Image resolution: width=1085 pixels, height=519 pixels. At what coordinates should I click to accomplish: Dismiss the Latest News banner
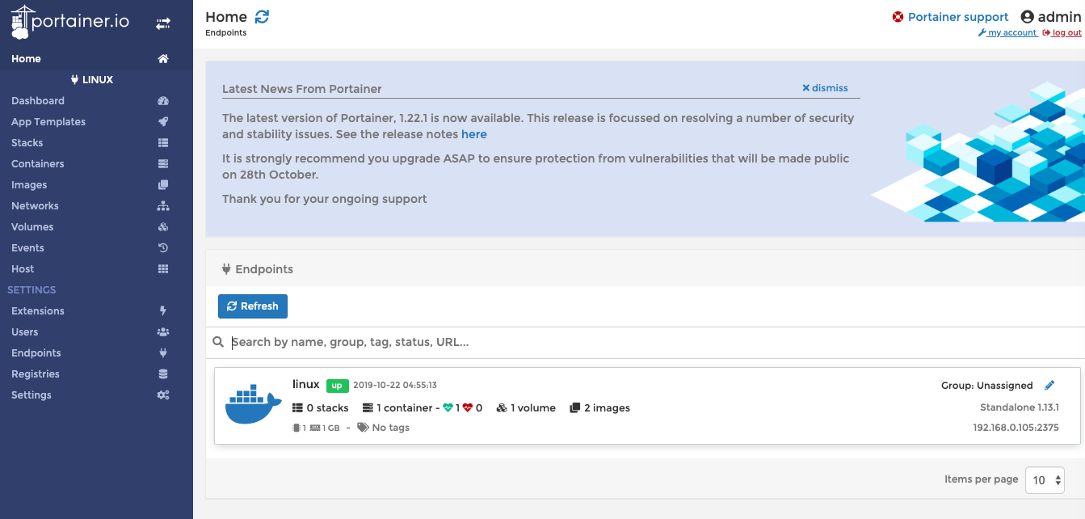825,88
